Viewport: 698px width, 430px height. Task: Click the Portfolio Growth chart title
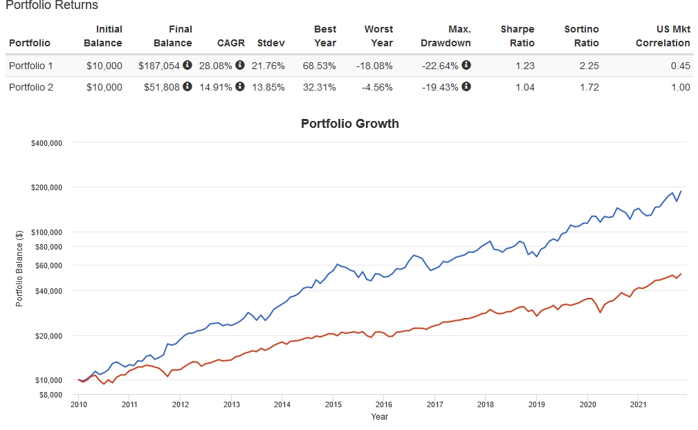[350, 124]
